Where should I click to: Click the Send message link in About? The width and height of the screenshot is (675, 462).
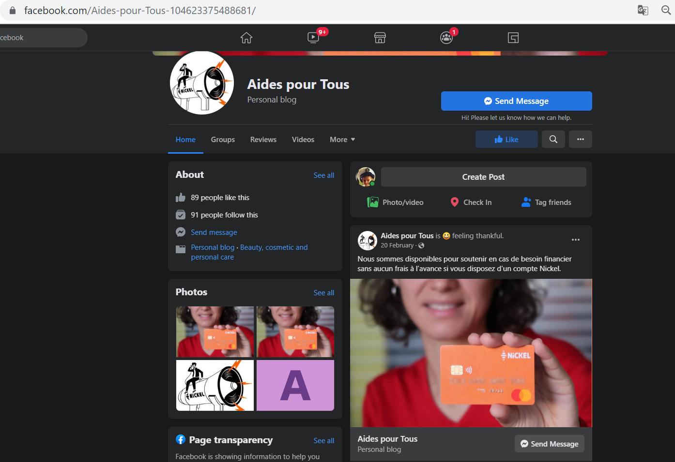(214, 232)
